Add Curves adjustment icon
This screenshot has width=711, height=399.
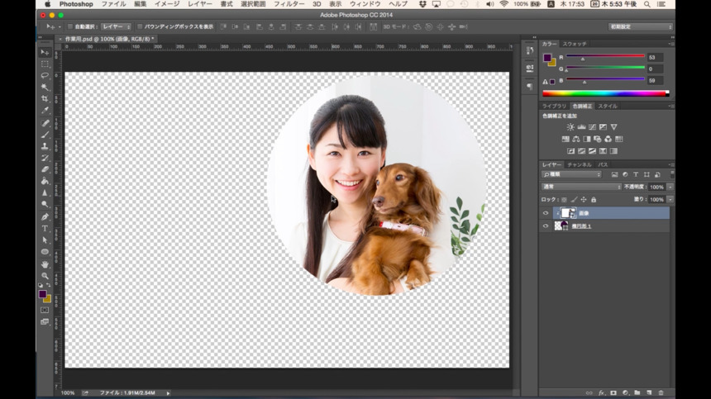592,127
